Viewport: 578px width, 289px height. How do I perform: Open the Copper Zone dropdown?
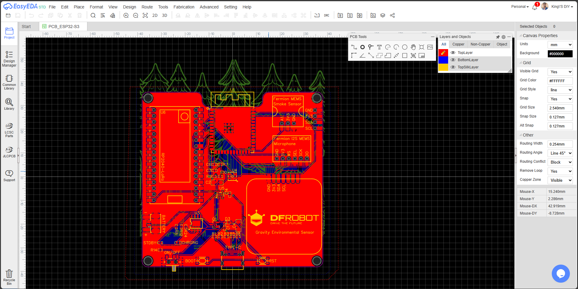tap(560, 180)
